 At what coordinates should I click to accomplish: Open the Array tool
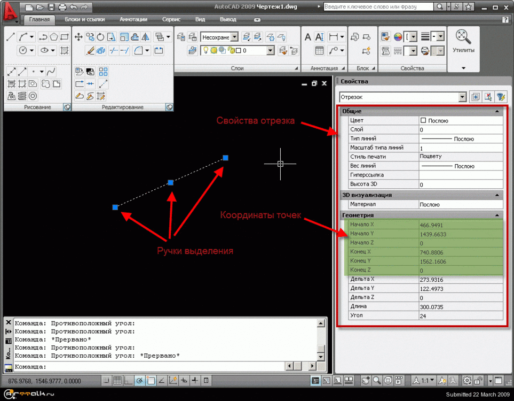[103, 72]
